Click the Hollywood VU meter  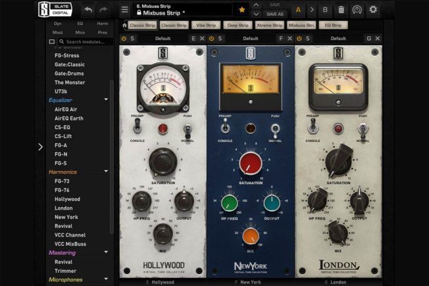pyautogui.click(x=163, y=87)
